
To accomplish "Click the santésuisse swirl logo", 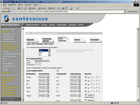I will (6, 19).
